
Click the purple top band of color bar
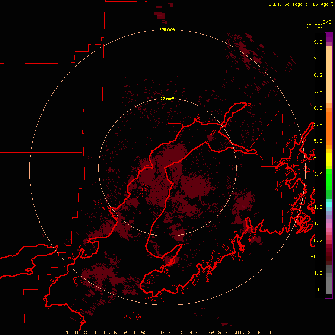pos(329,37)
